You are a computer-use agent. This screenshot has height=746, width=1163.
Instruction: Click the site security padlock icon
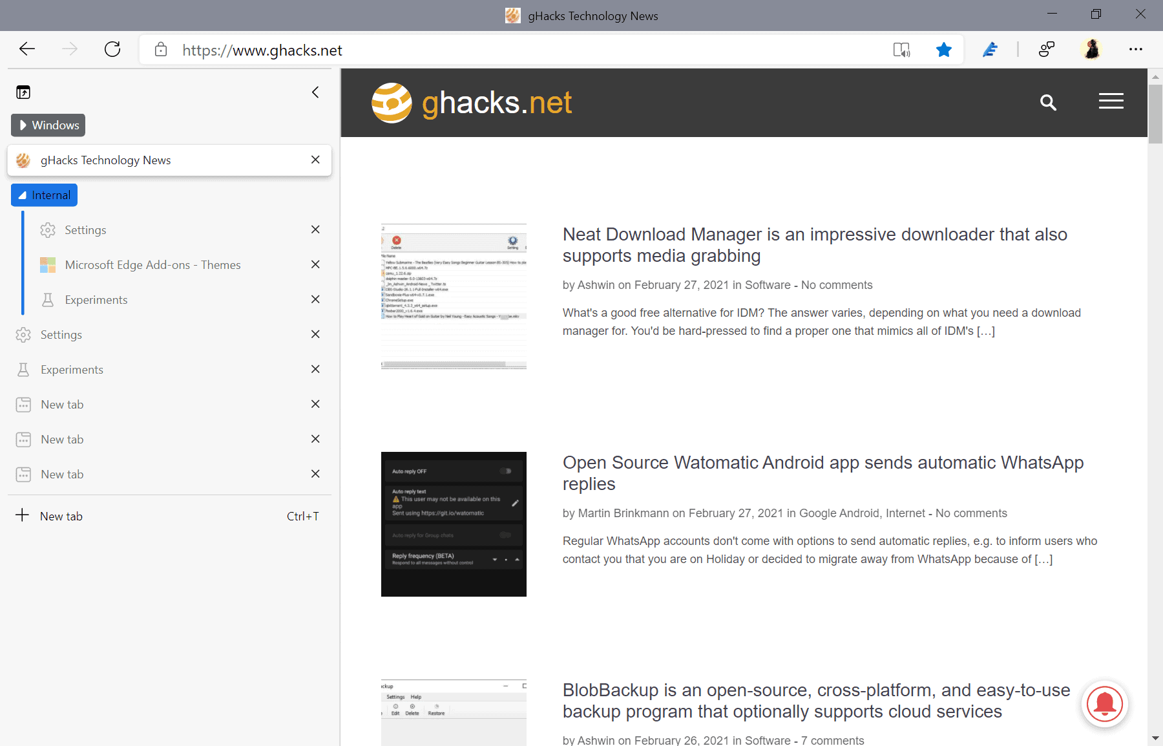(160, 49)
